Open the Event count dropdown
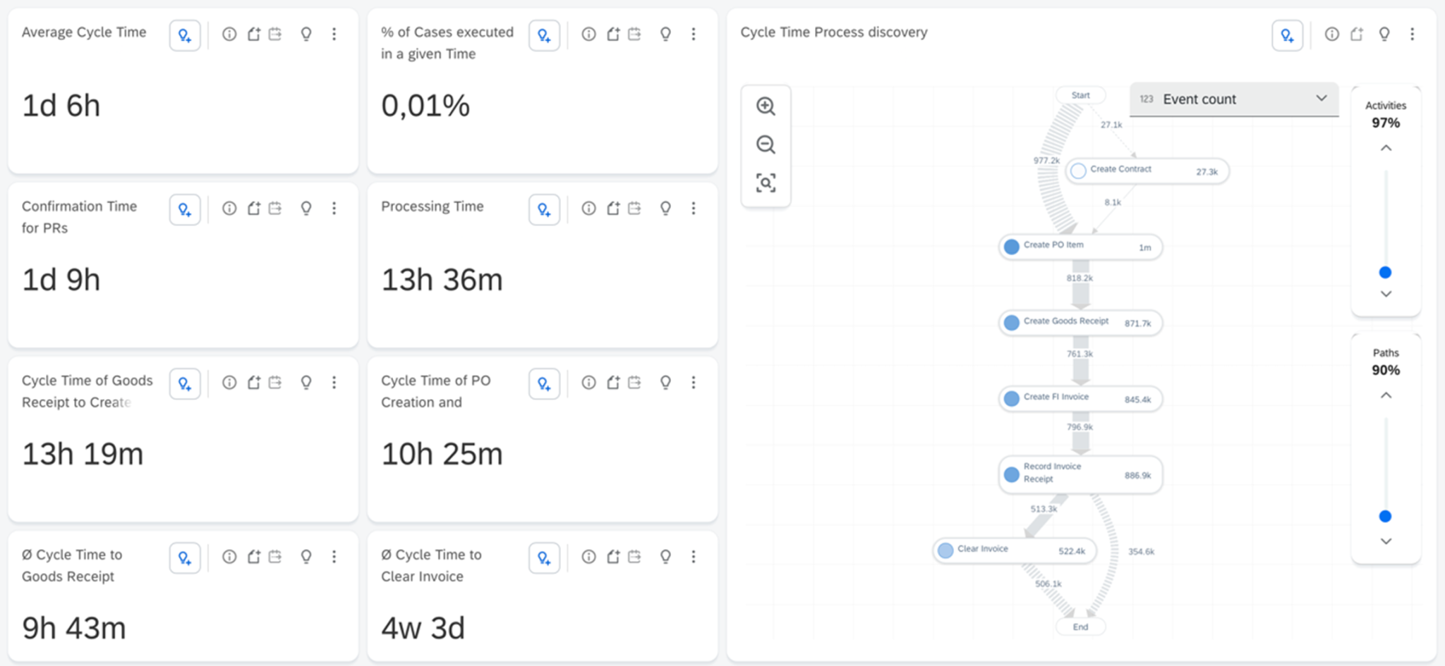The height and width of the screenshot is (666, 1445). [x=1234, y=99]
